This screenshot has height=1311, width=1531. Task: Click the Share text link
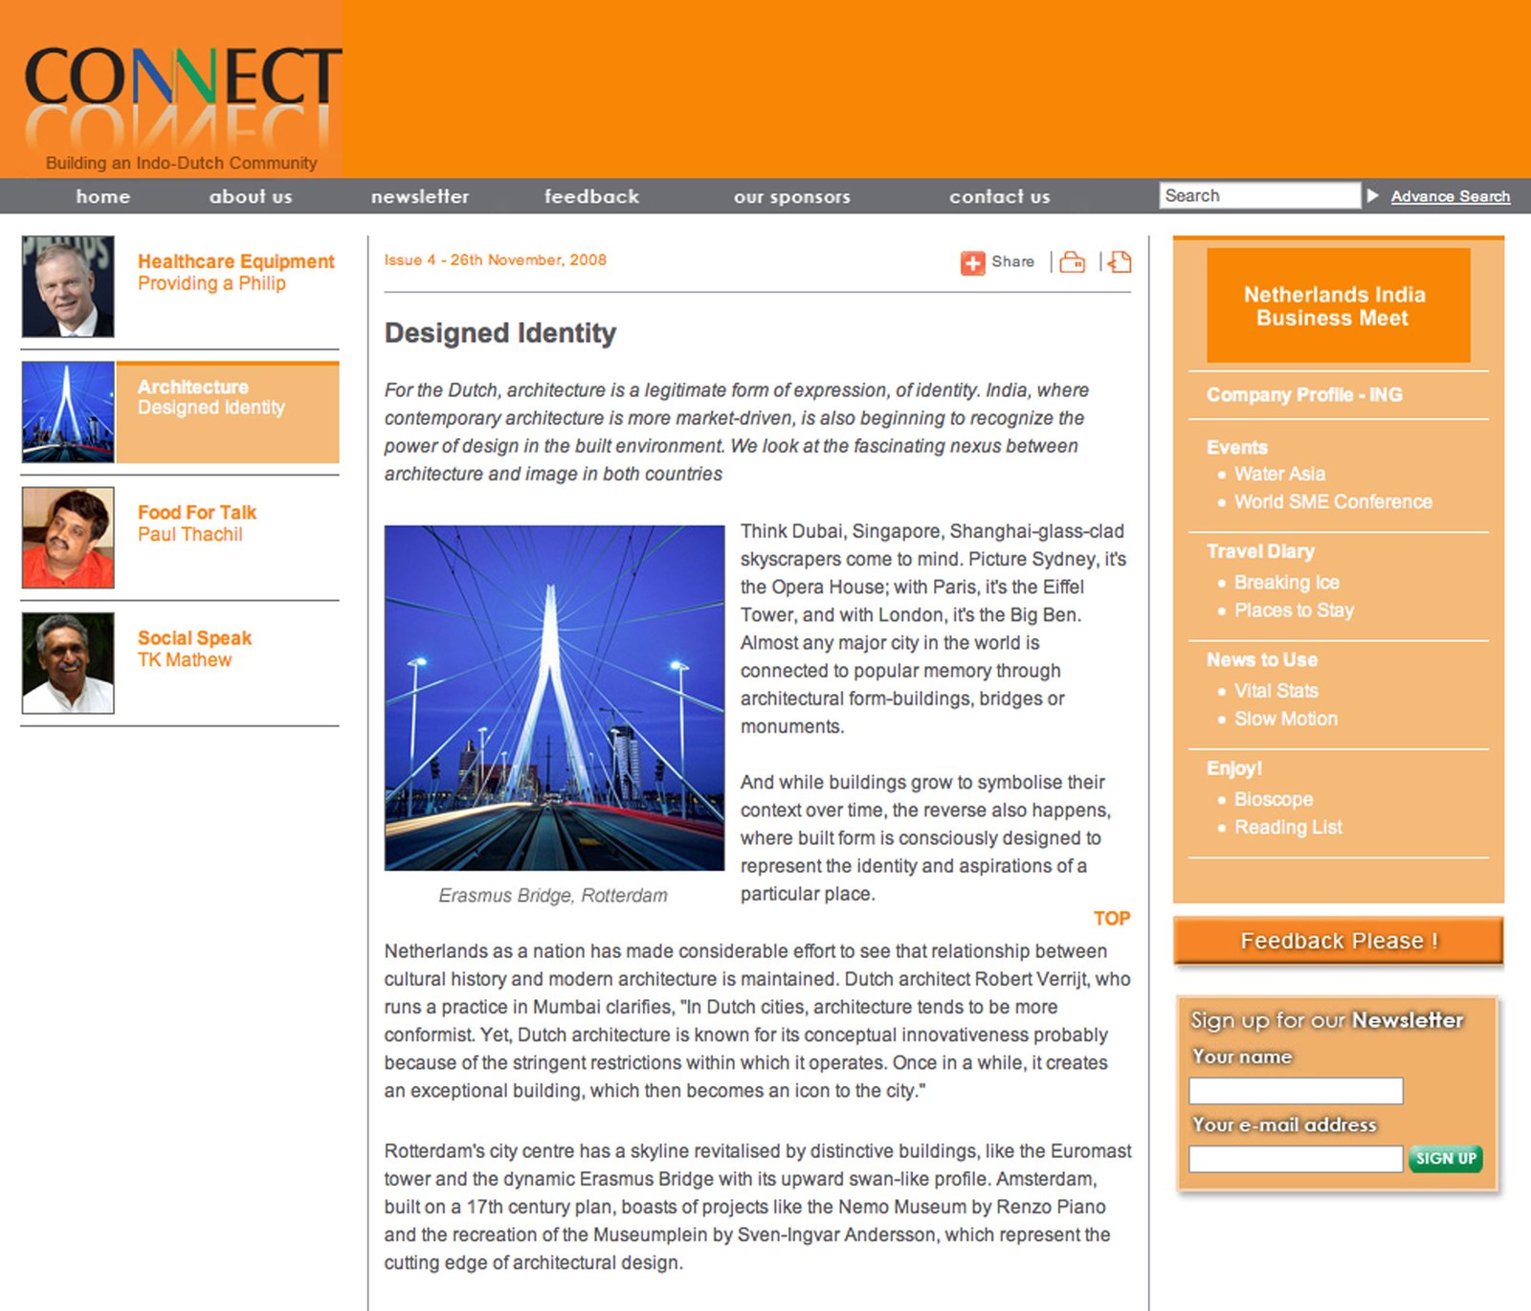[1012, 261]
